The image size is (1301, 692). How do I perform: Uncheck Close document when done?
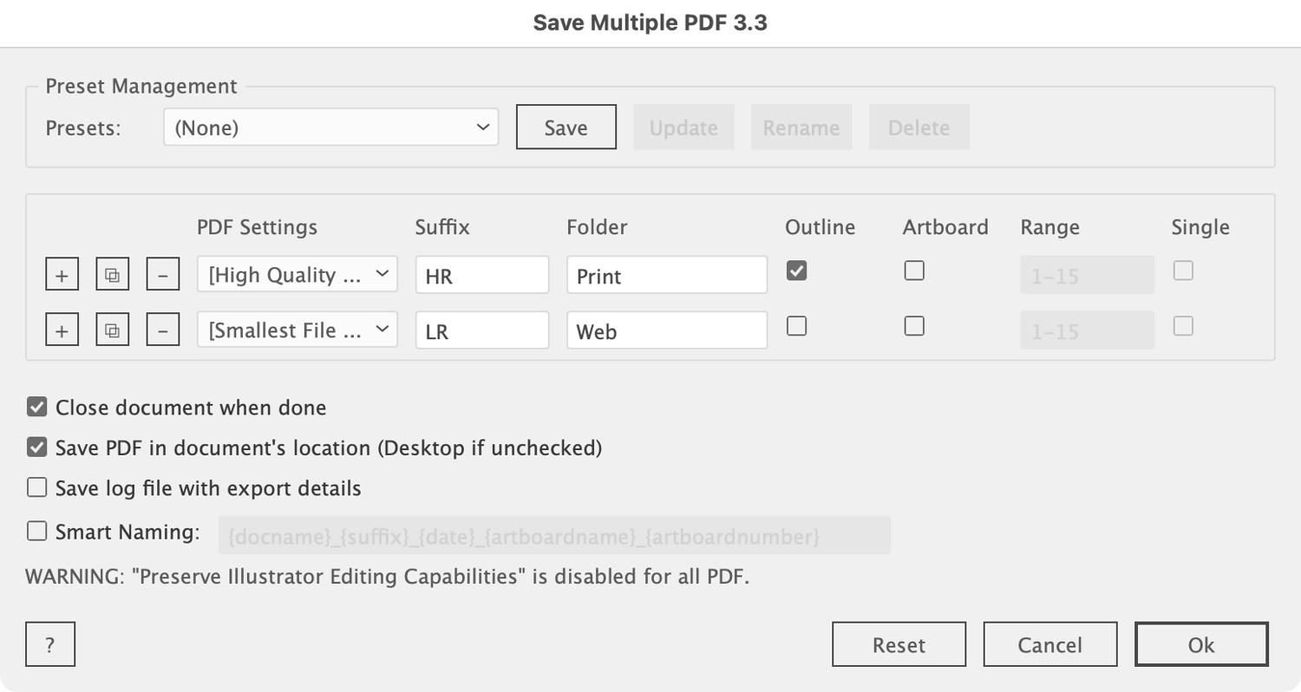pyautogui.click(x=36, y=408)
